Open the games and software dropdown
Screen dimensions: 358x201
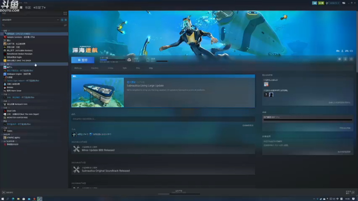click(x=30, y=20)
